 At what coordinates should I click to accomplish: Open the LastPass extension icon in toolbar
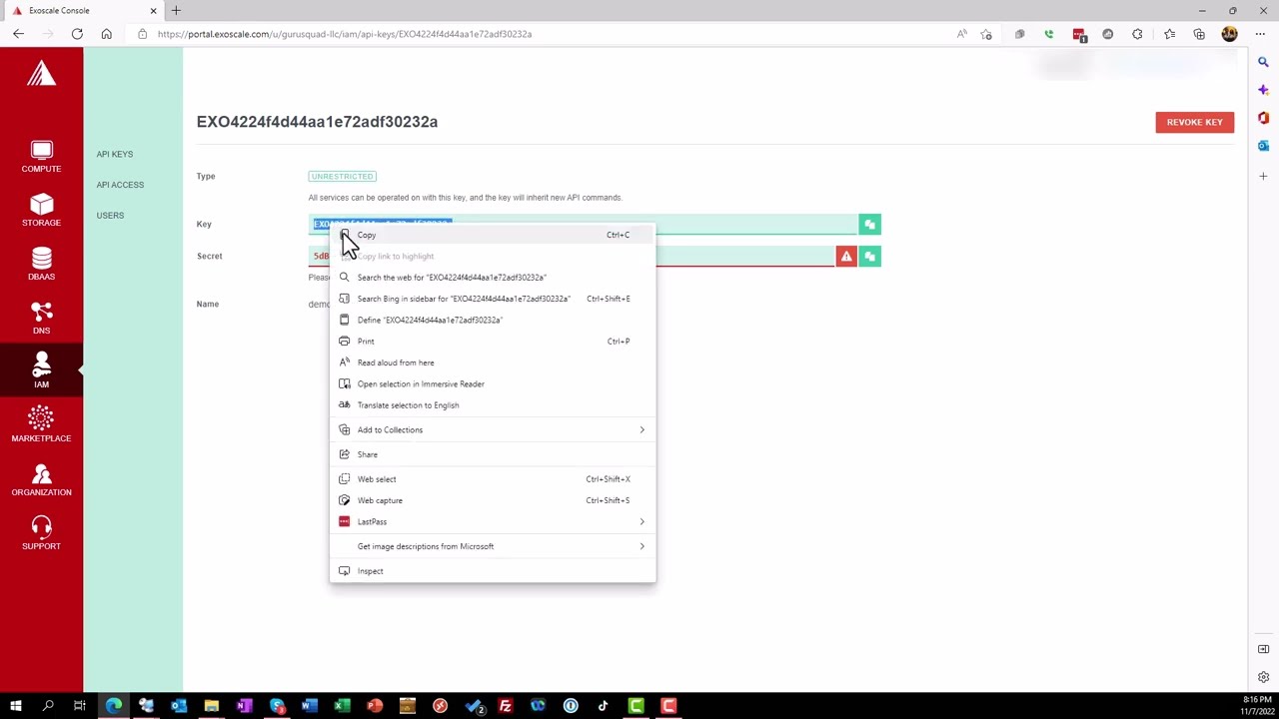(x=1079, y=34)
